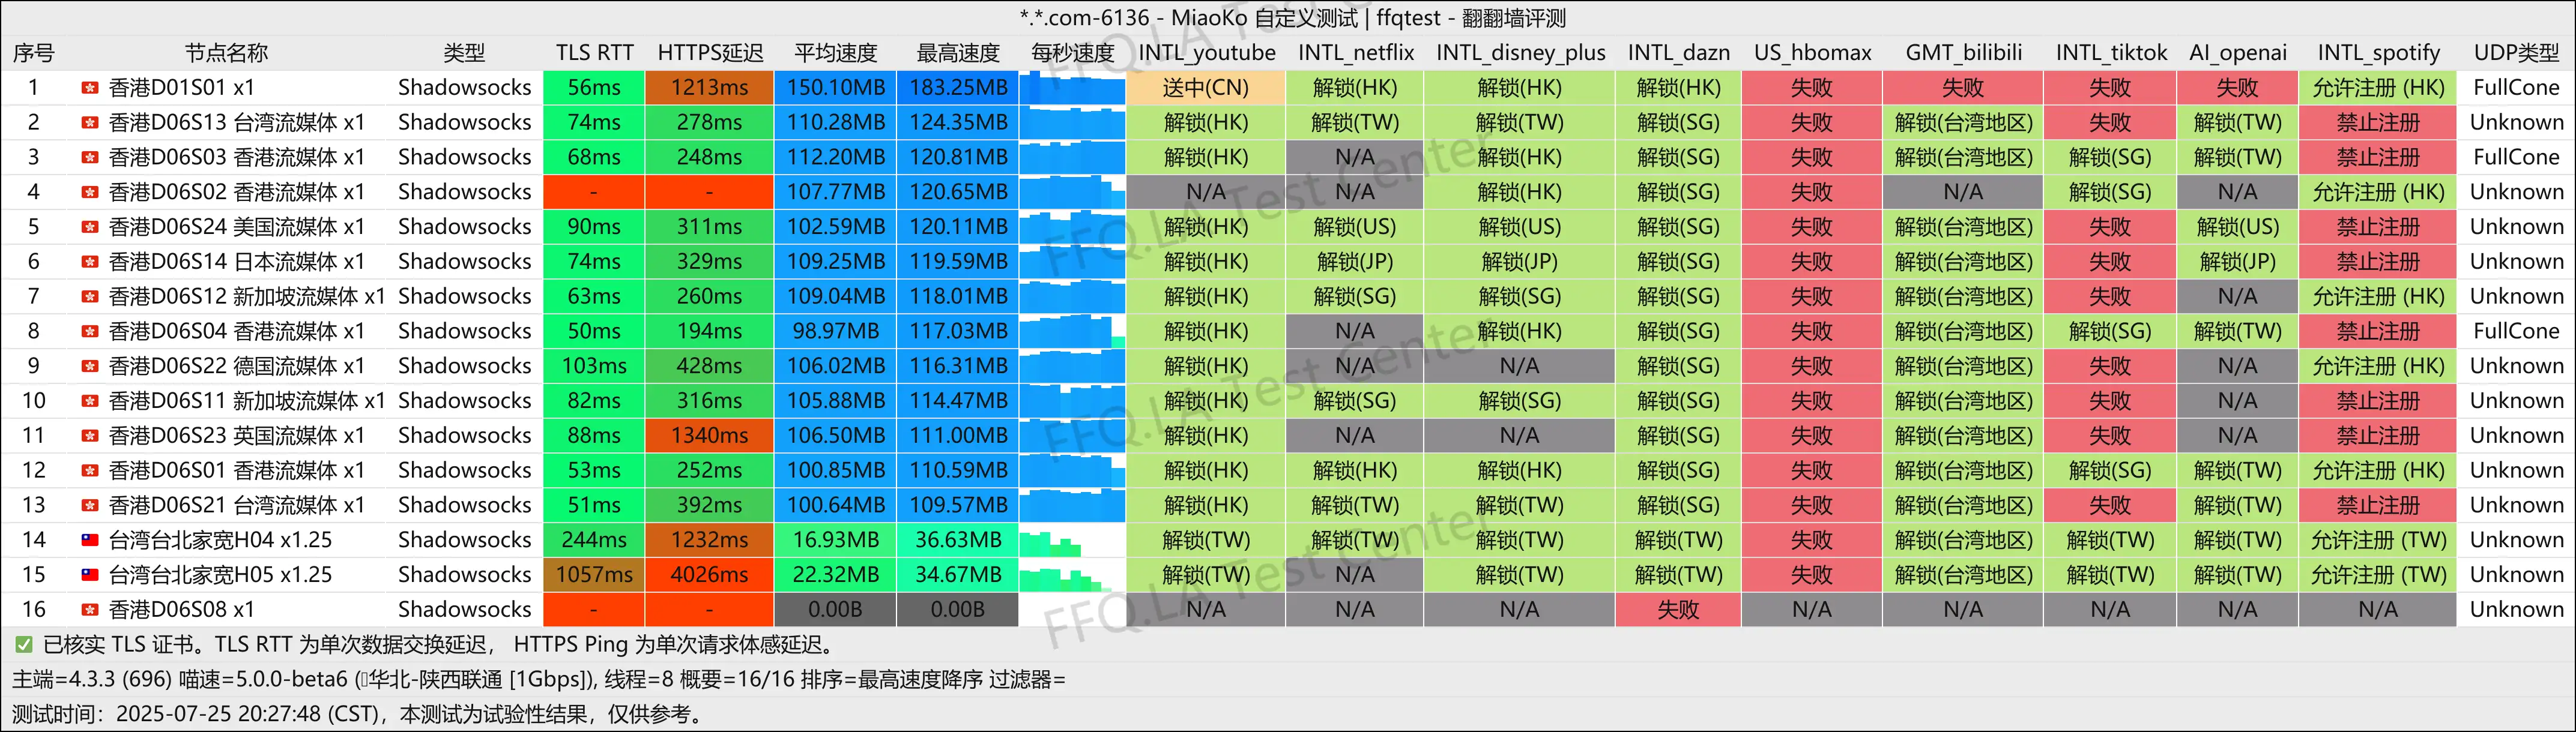Image resolution: width=2576 pixels, height=732 pixels.
Task: Click the 183.25MB max speed cell
Action: coord(958,88)
